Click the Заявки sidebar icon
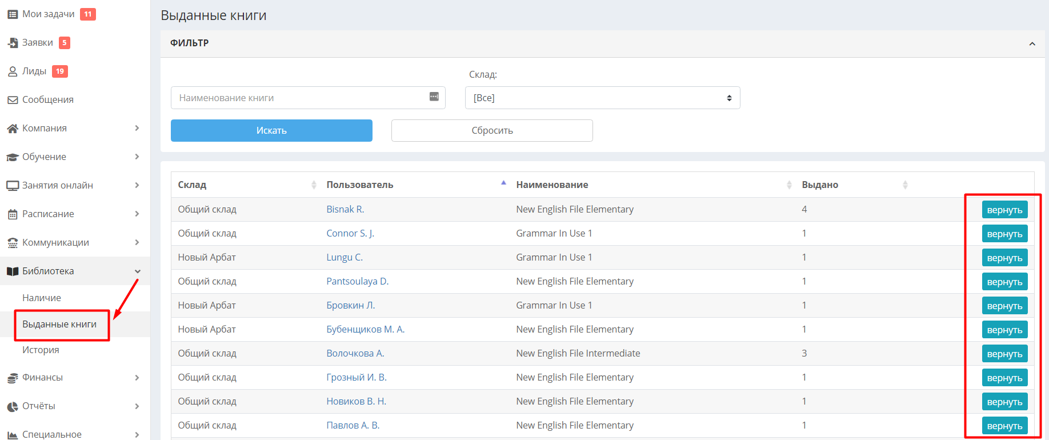 pyautogui.click(x=13, y=43)
